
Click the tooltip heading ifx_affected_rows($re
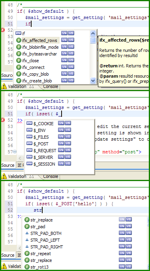coord(124,40)
